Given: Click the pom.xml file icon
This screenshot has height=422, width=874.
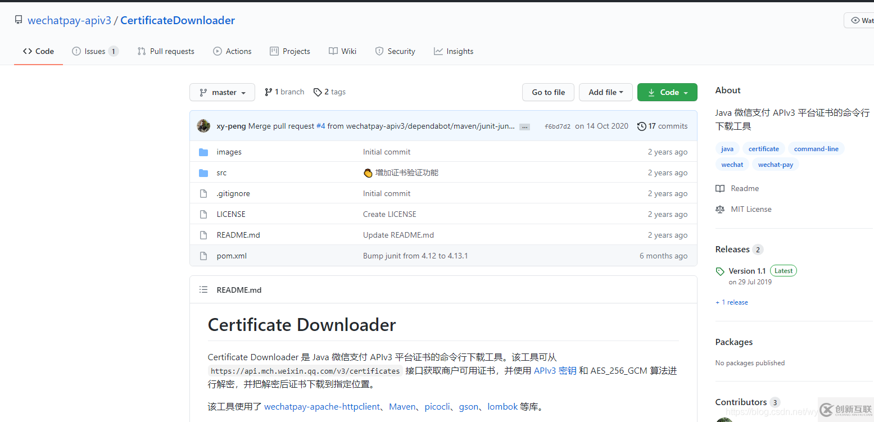Looking at the screenshot, I should coord(203,256).
